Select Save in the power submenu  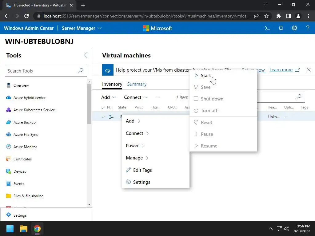click(223, 87)
